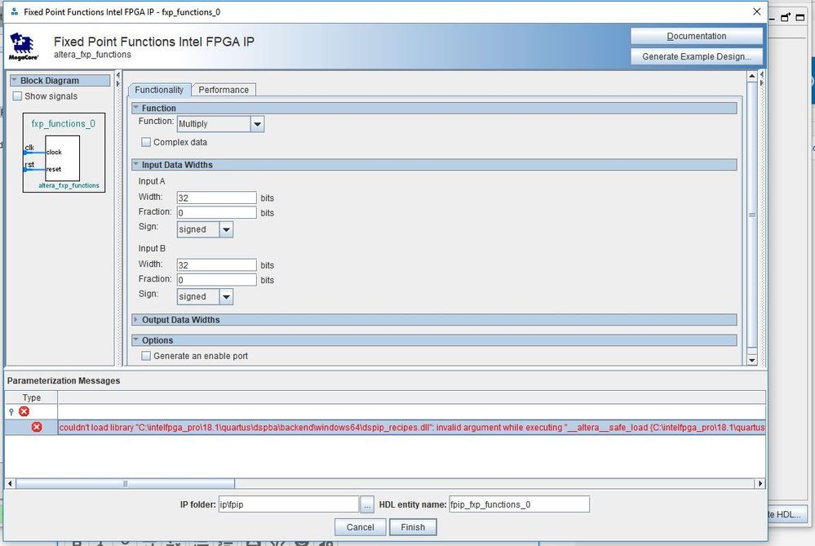Select the dspip_recipes.dll error message row

[385, 427]
